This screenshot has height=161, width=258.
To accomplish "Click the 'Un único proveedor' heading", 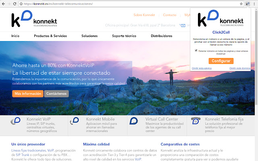I will pyautogui.click(x=28, y=144).
